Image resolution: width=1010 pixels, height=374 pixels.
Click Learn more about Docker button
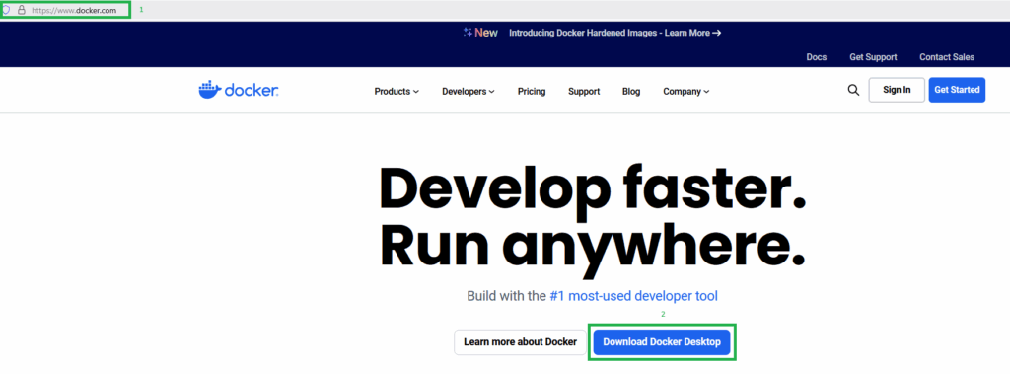[x=520, y=342]
